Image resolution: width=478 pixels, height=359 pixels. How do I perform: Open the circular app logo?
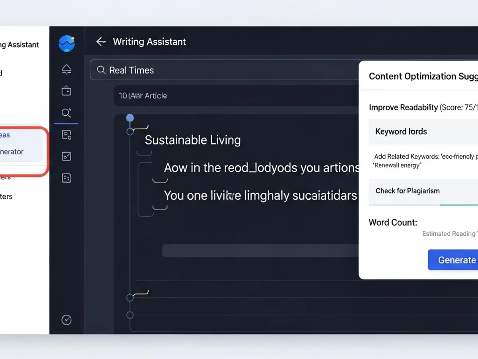point(67,43)
